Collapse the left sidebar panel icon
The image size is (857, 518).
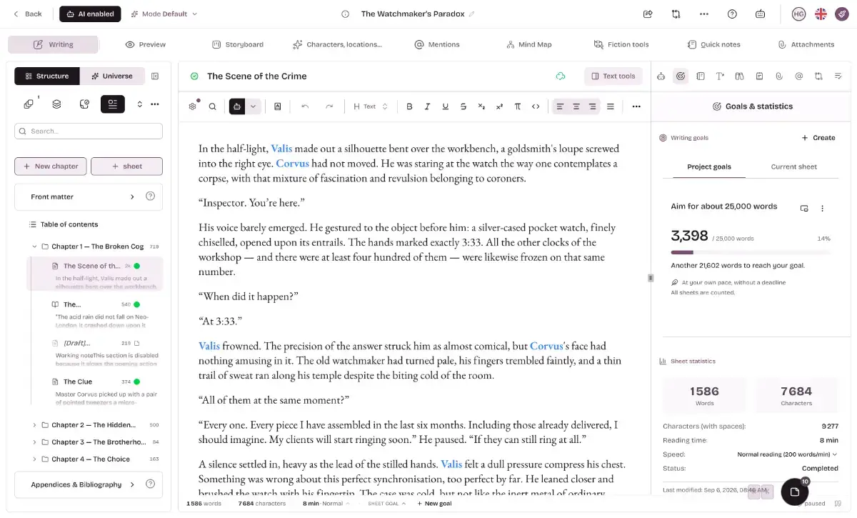pyautogui.click(x=155, y=76)
